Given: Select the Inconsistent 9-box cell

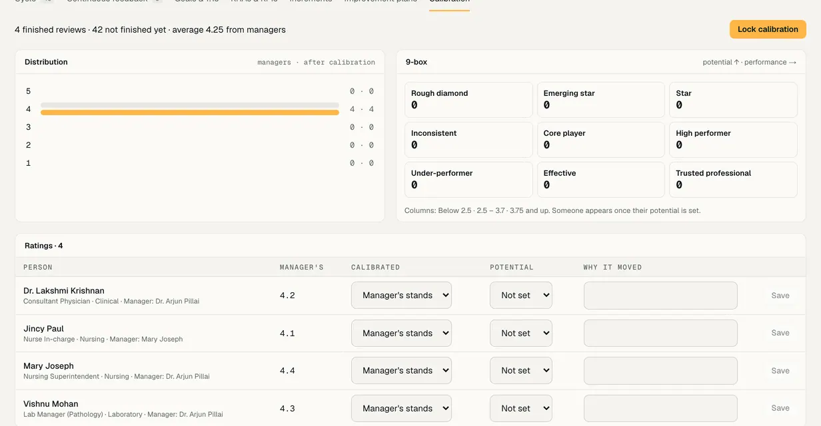Looking at the screenshot, I should [468, 140].
